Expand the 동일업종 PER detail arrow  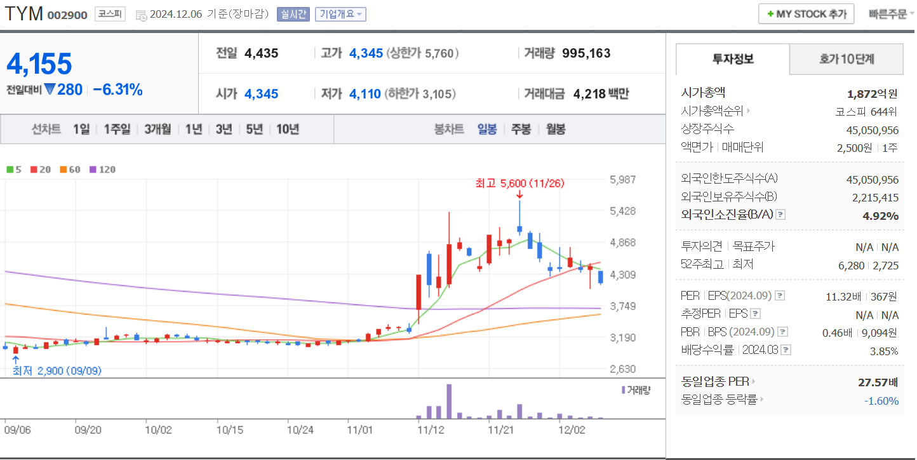(753, 381)
